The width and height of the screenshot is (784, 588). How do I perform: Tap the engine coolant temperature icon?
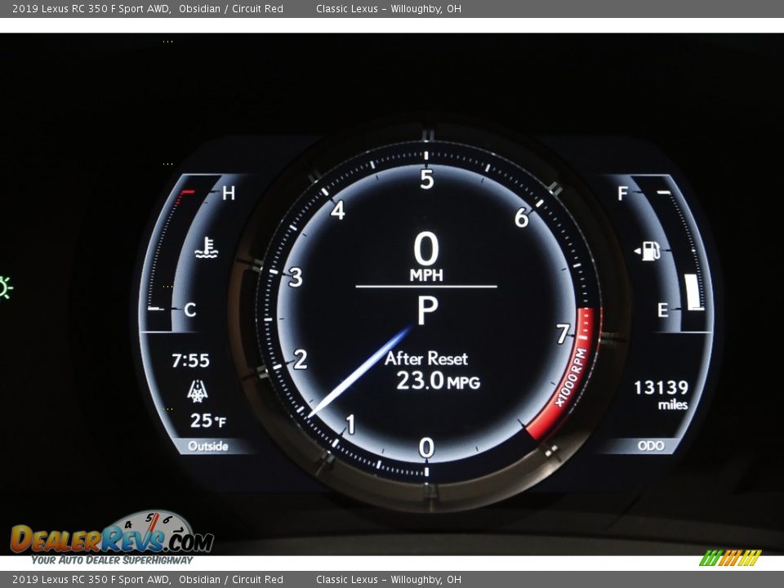(x=207, y=248)
